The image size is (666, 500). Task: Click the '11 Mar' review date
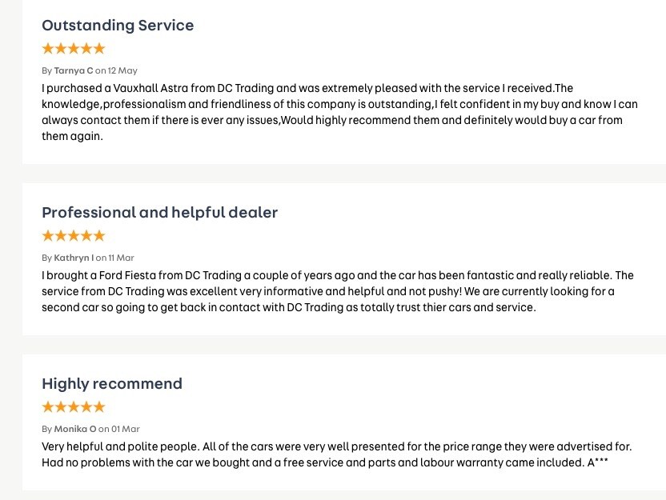pyautogui.click(x=121, y=258)
